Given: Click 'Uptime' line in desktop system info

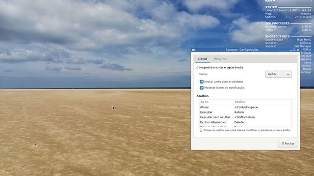Looking at the screenshot, I should pos(288,17).
